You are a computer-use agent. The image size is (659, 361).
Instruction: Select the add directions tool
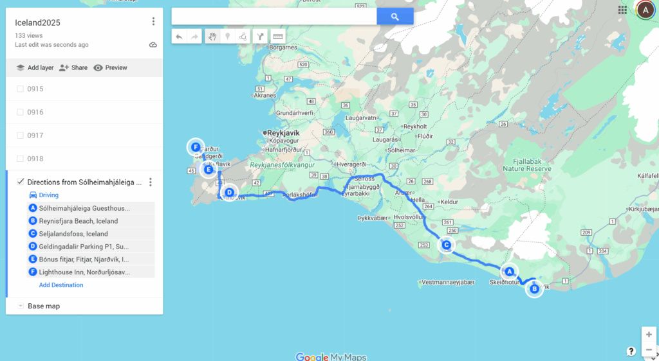pos(261,37)
